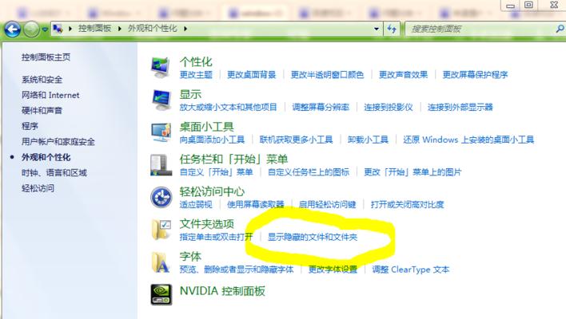Click the Control Panel icon in address bar
Viewport: 566px width, 319px height.
pos(58,29)
